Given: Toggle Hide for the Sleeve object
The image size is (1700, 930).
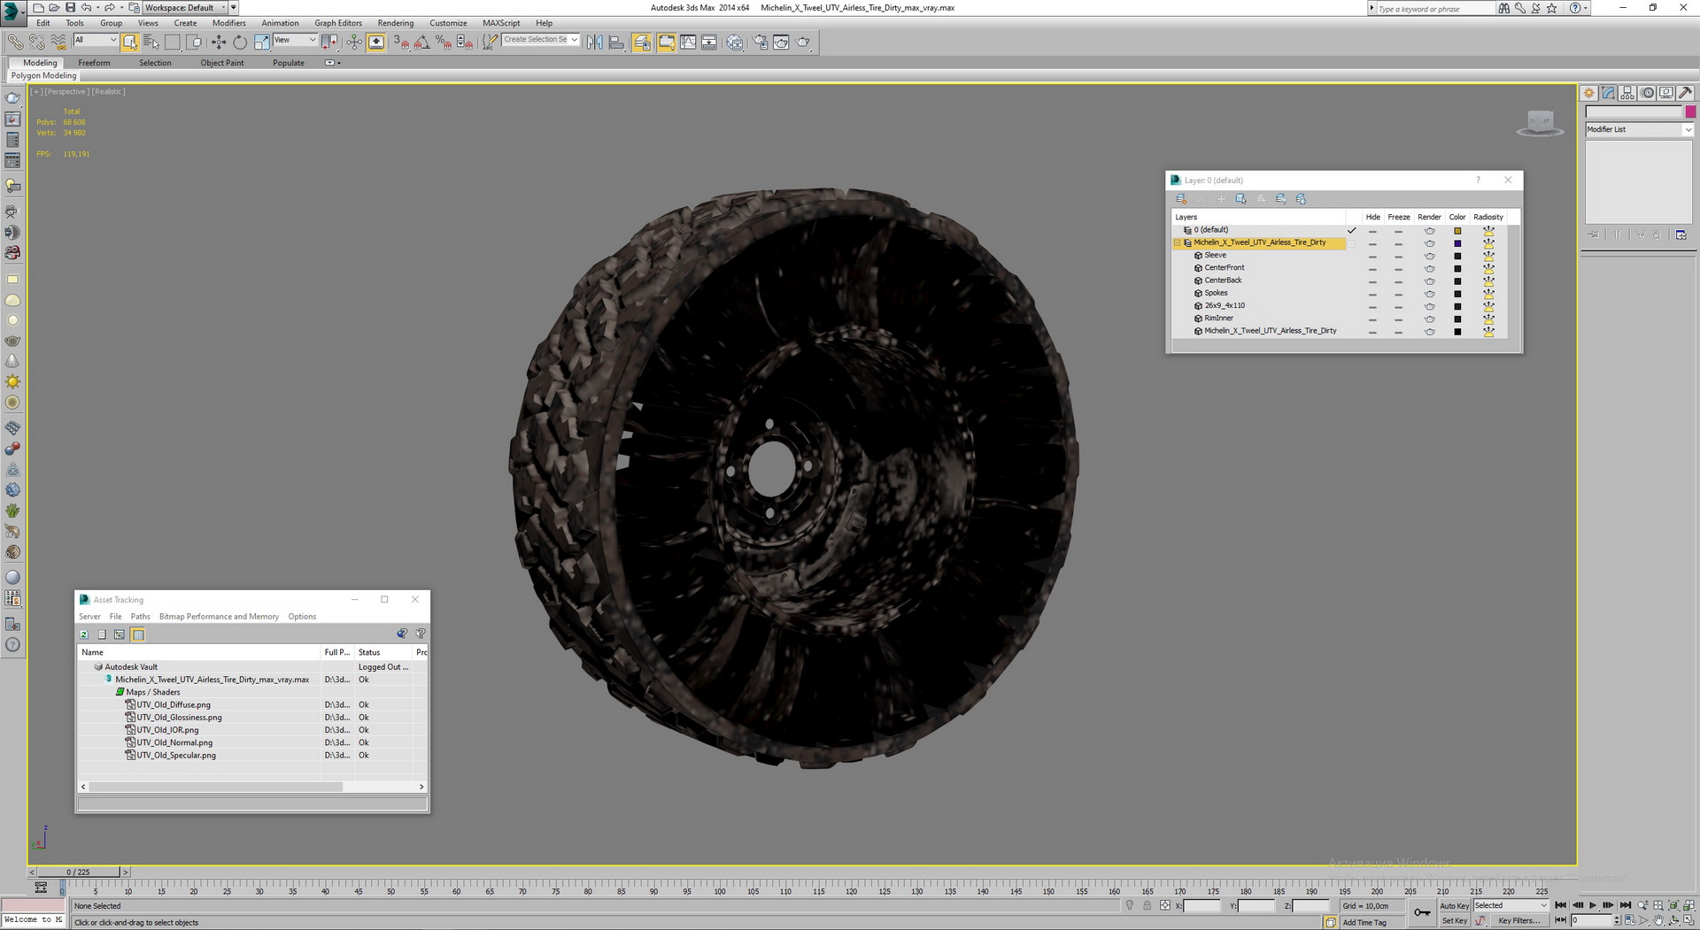Looking at the screenshot, I should 1372,256.
